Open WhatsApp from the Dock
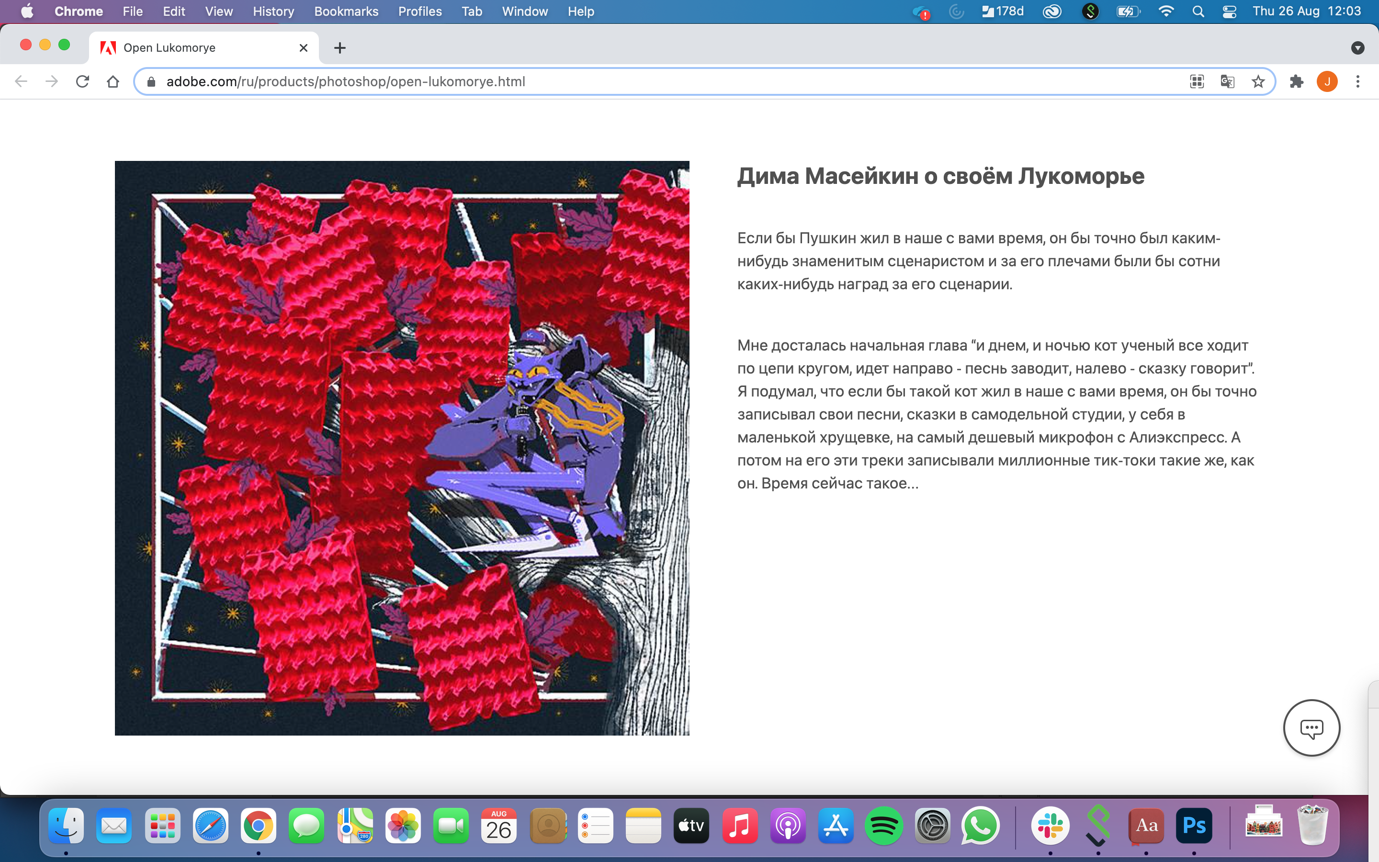1379x862 pixels. 980,826
